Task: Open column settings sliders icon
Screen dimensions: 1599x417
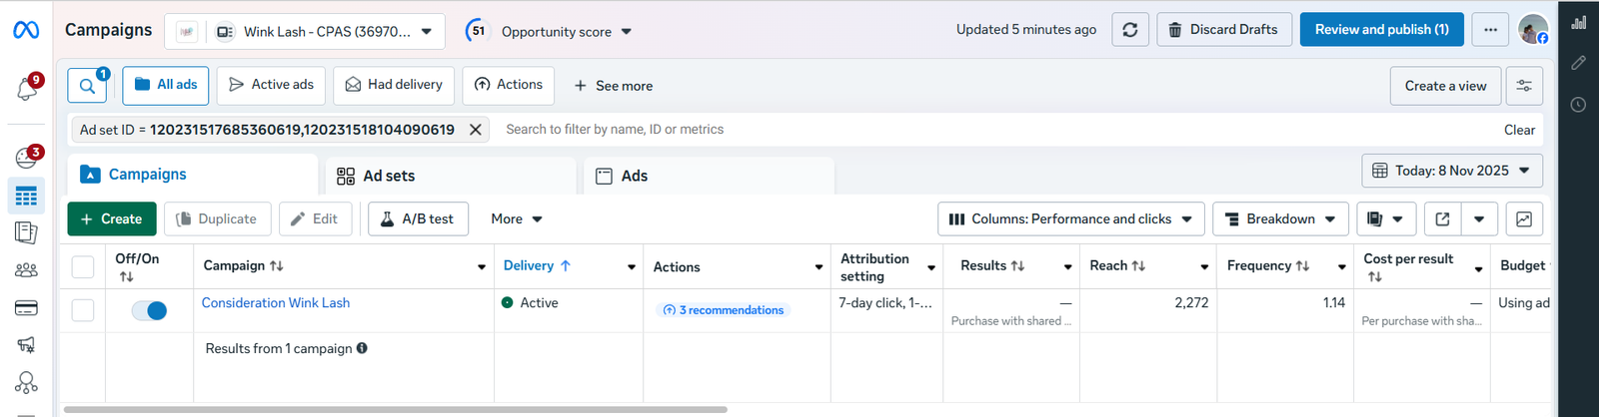Action: (x=1523, y=86)
